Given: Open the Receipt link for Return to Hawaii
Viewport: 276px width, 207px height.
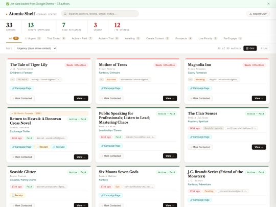Looking at the screenshot, I should click(42, 147).
